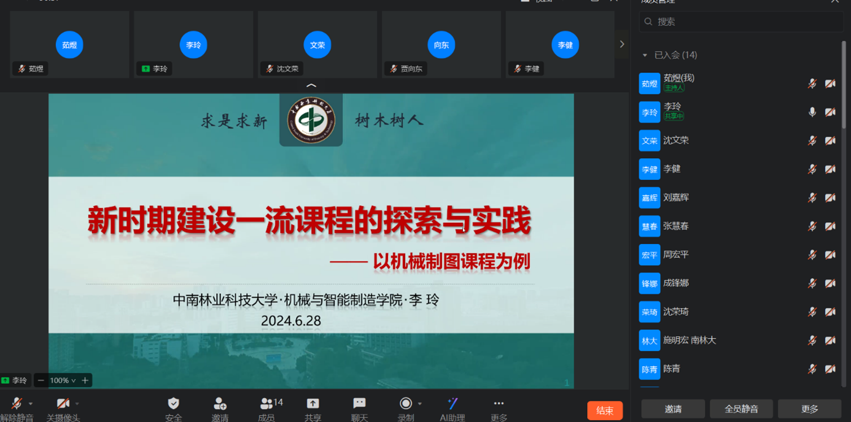Collapse the 已入会 (14) member group
The width and height of the screenshot is (851, 422).
[645, 55]
